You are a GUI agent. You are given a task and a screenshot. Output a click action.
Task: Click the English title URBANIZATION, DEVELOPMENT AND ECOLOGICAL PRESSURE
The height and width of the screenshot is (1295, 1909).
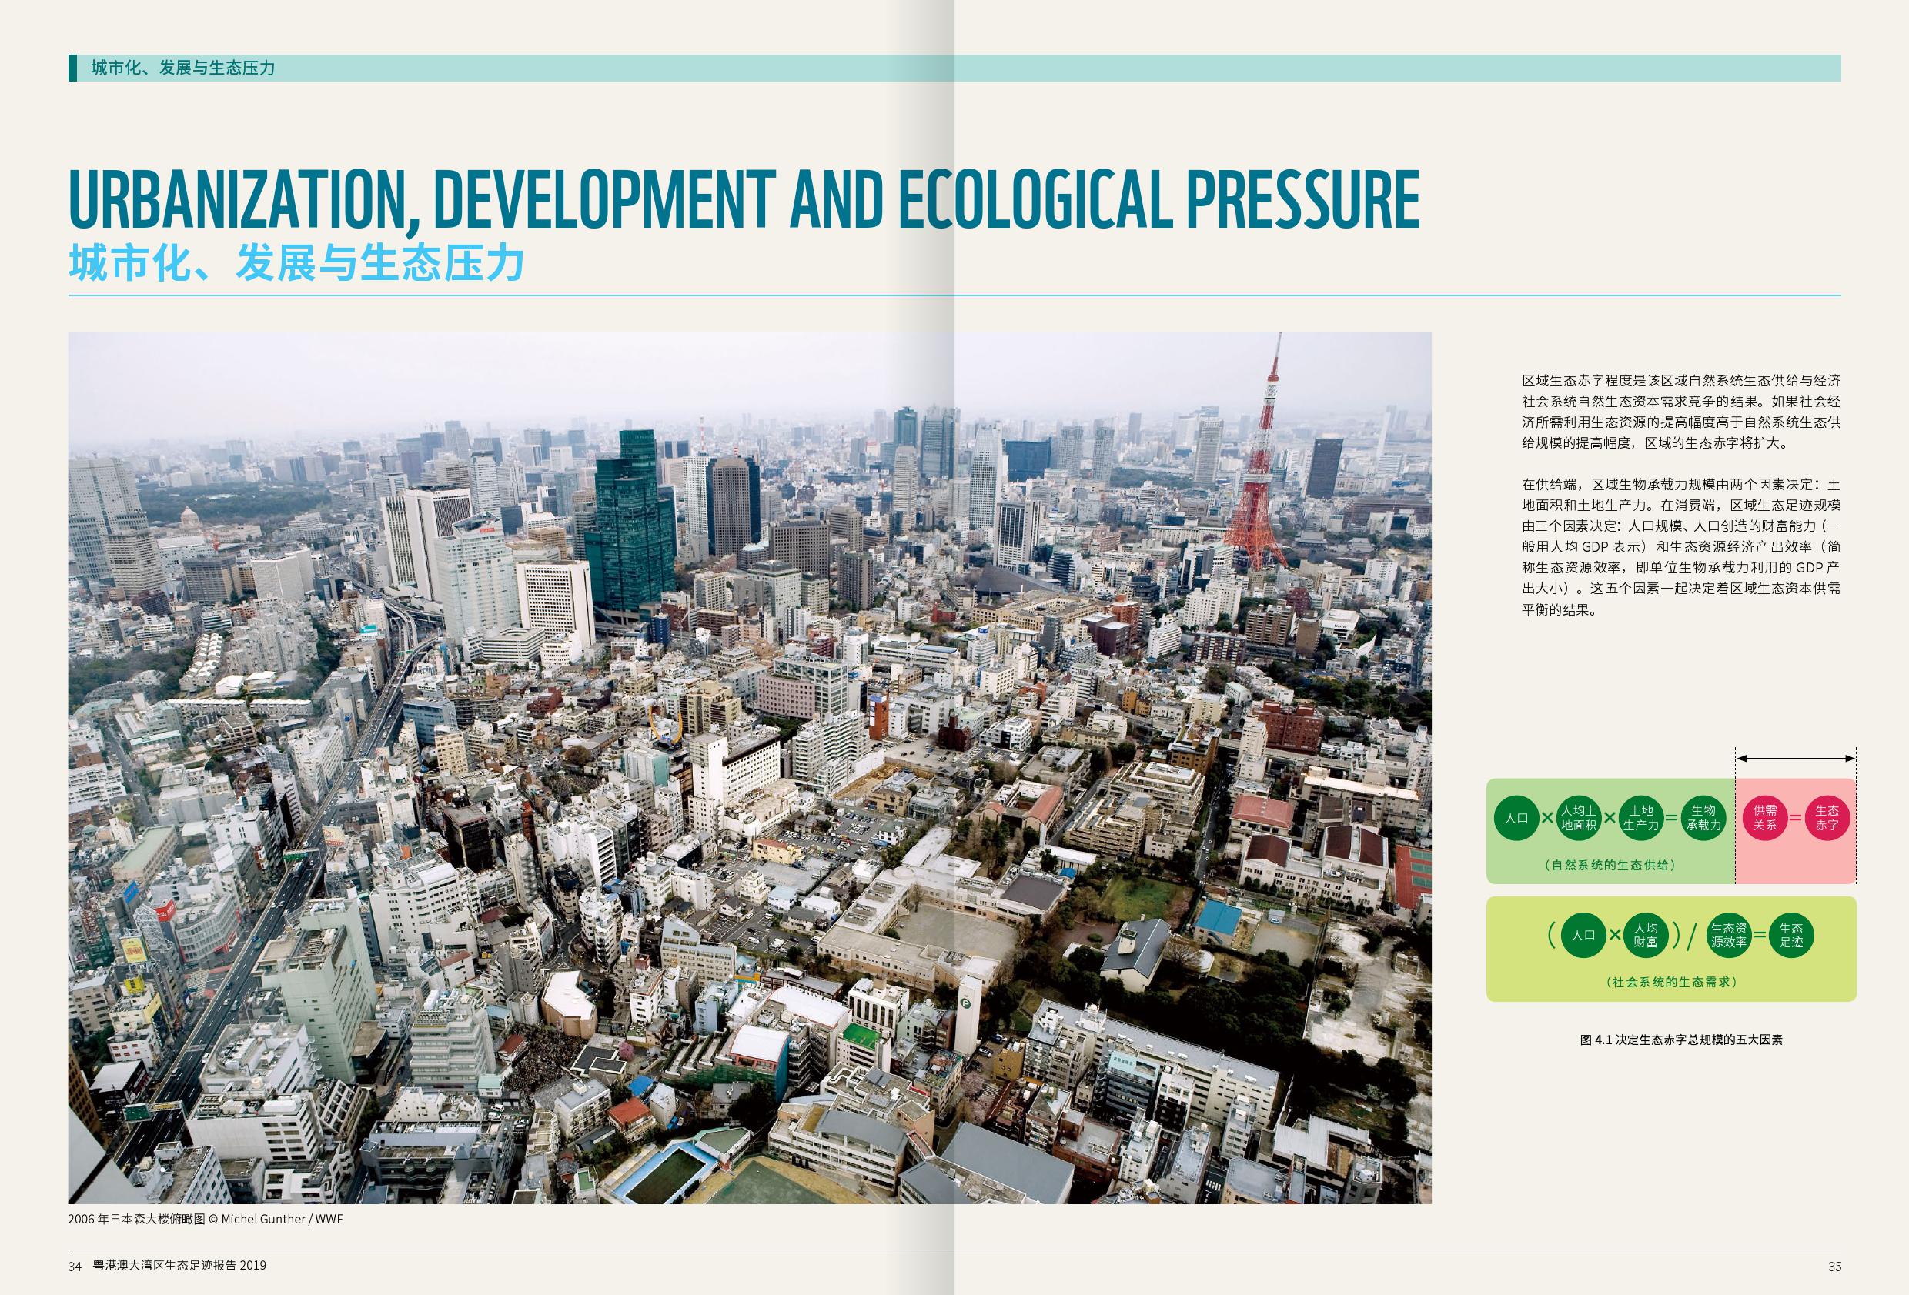[744, 199]
